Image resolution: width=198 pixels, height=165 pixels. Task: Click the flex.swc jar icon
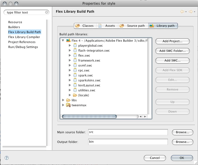[x=75, y=55]
